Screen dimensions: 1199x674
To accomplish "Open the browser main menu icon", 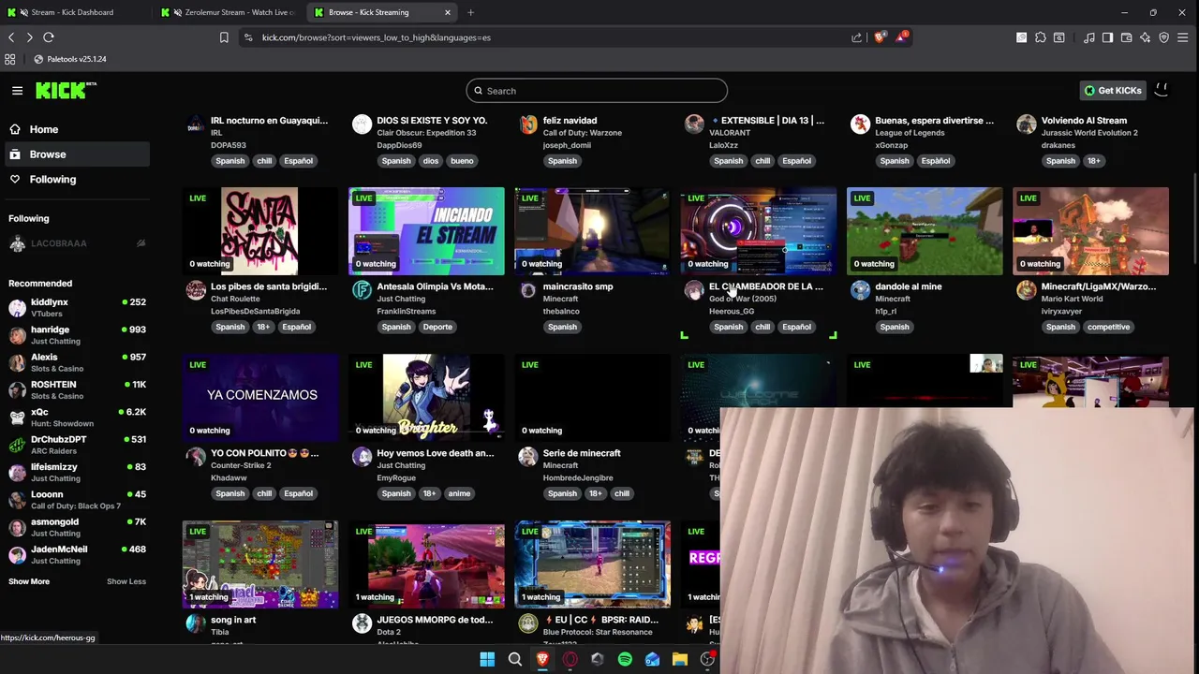I will pos(1183,37).
